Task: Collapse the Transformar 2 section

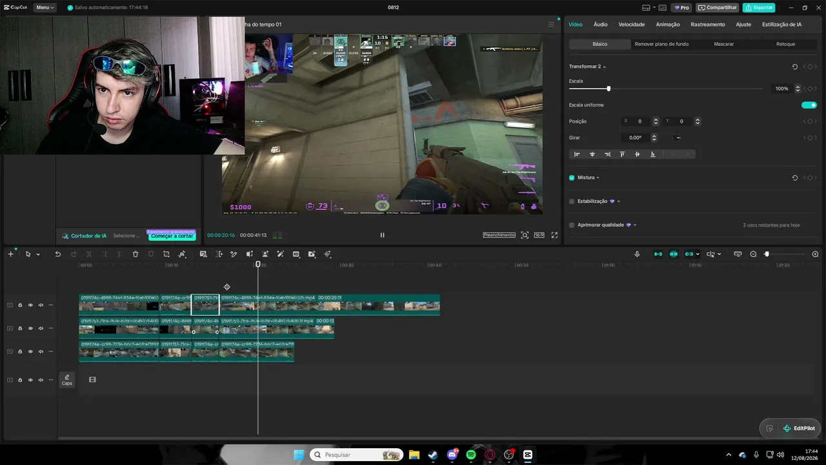Action: coord(605,67)
